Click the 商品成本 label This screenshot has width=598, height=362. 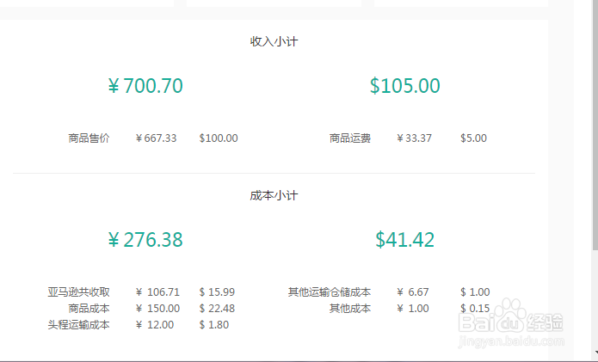[89, 309]
